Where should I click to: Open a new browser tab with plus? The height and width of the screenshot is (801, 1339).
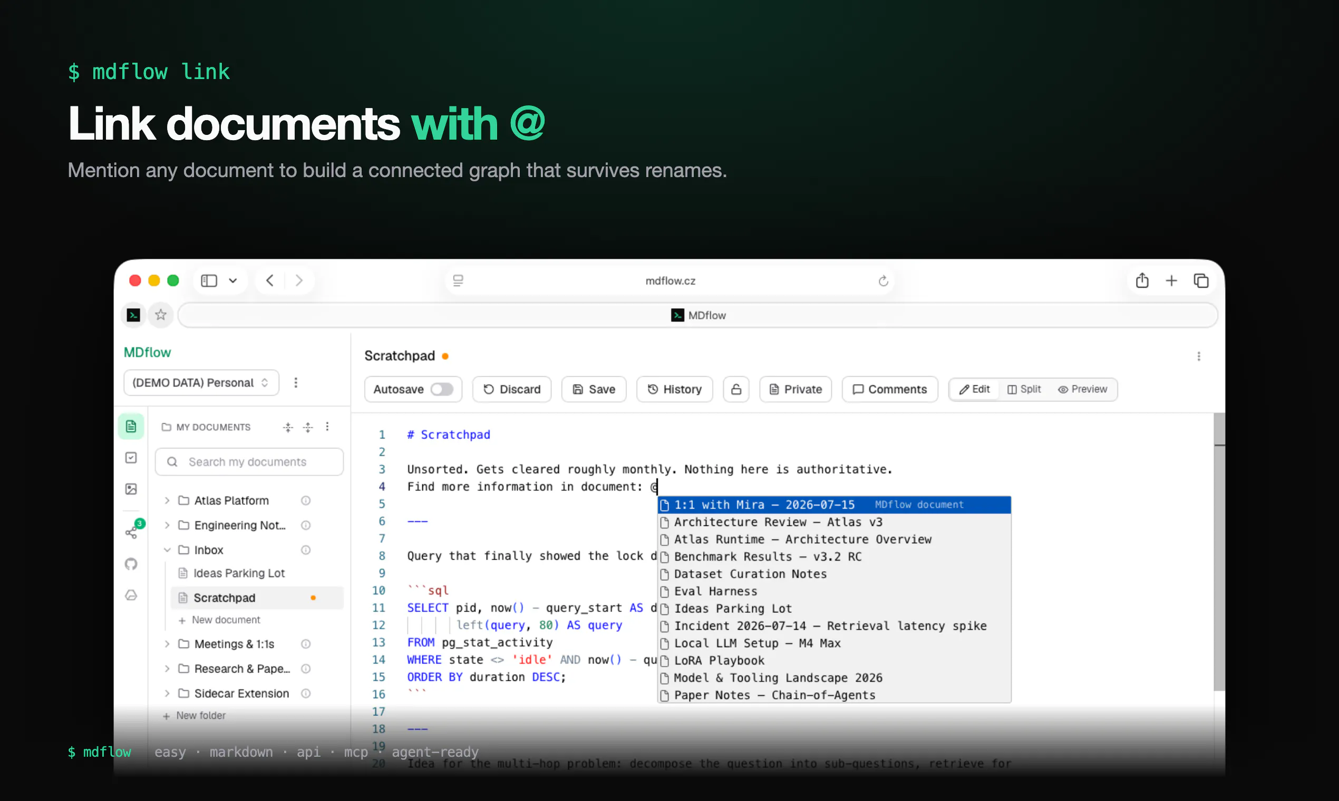(x=1171, y=281)
